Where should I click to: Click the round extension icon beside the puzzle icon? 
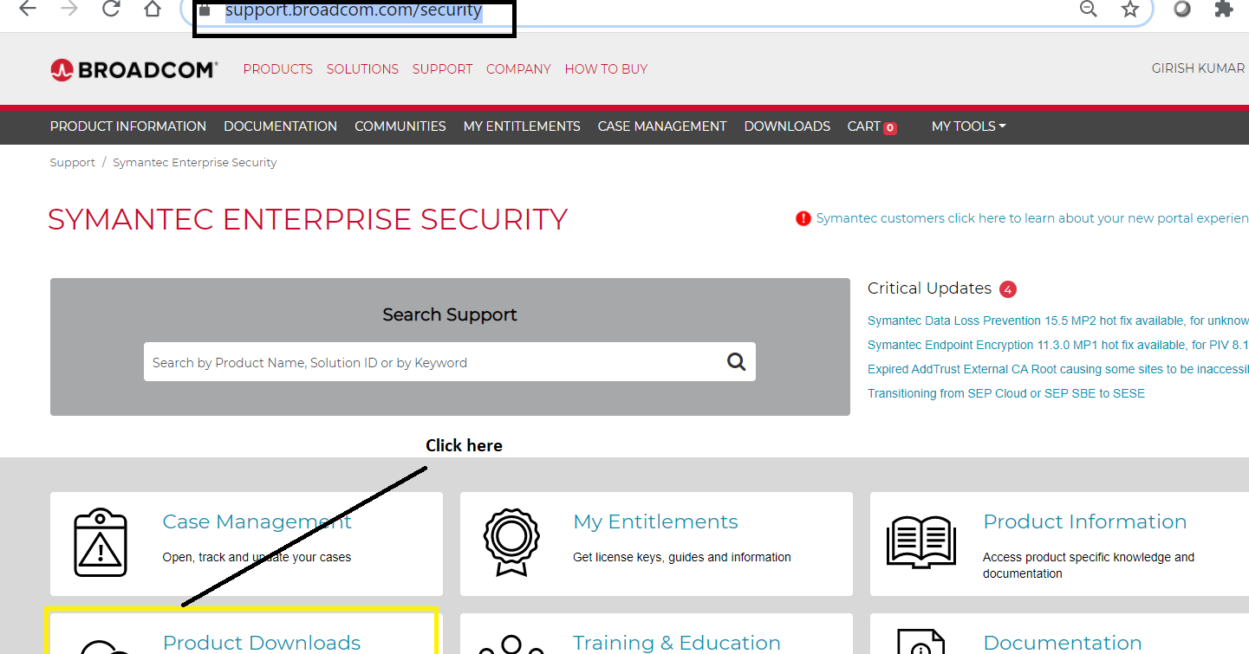[1181, 9]
